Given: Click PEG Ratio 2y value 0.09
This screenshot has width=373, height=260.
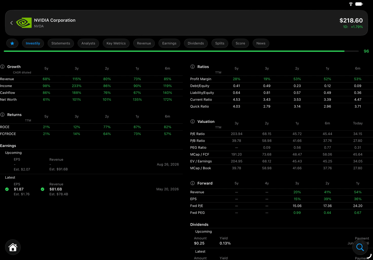Looking at the screenshot, I should tap(267, 148).
